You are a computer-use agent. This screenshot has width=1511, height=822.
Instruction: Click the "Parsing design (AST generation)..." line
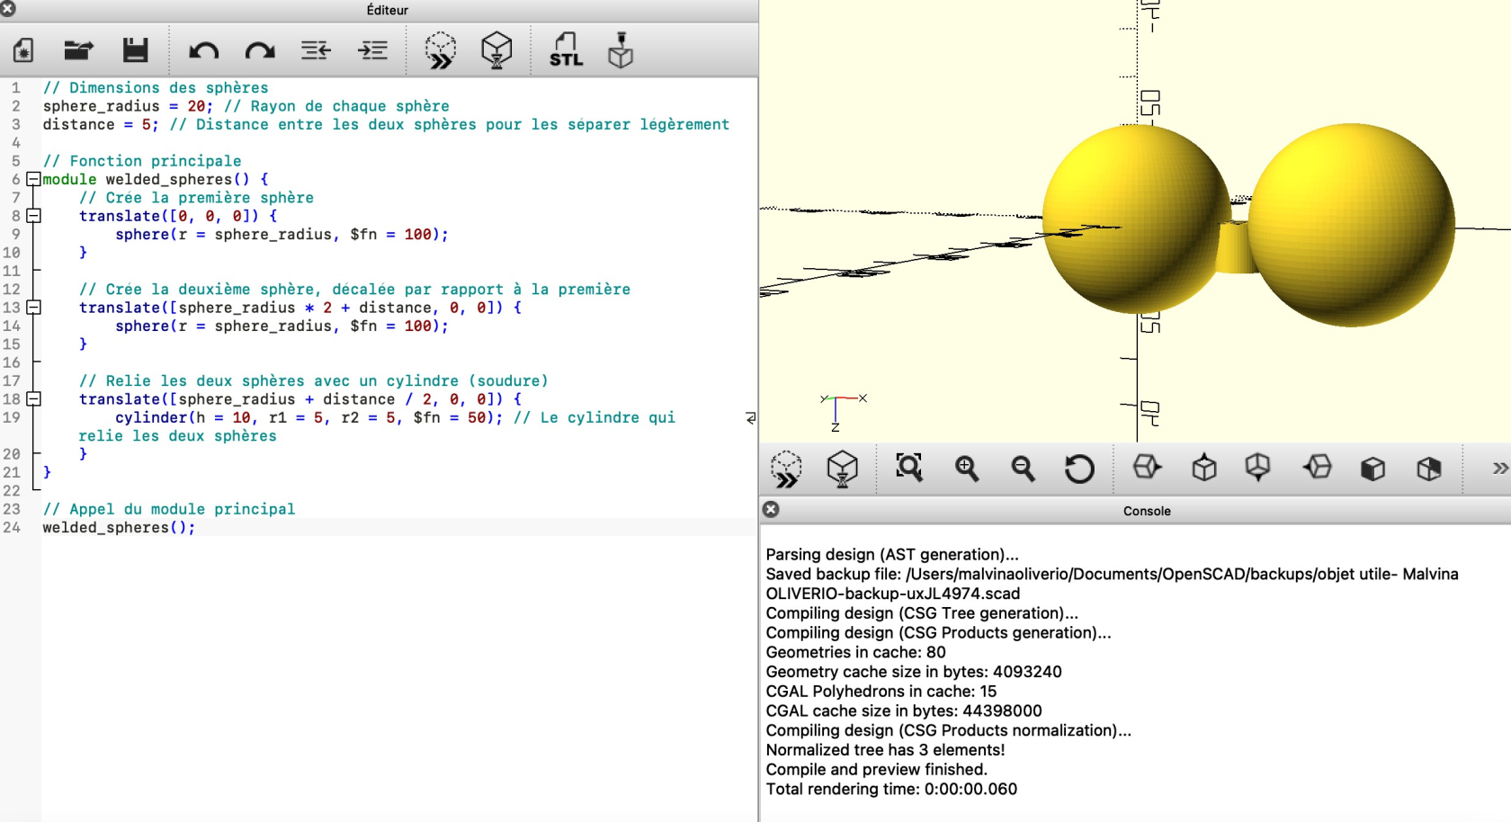892,554
